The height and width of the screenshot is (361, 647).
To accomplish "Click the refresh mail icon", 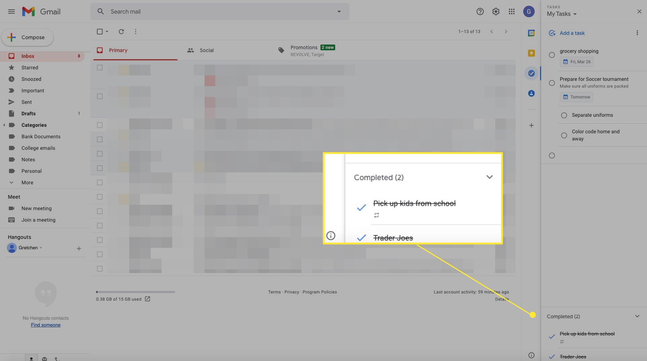I will coord(121,32).
